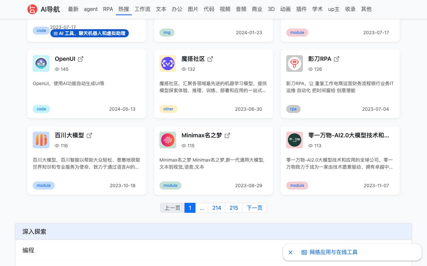Select the 3D category
Image resolution: width=427 pixels, height=266 pixels.
(x=271, y=9)
